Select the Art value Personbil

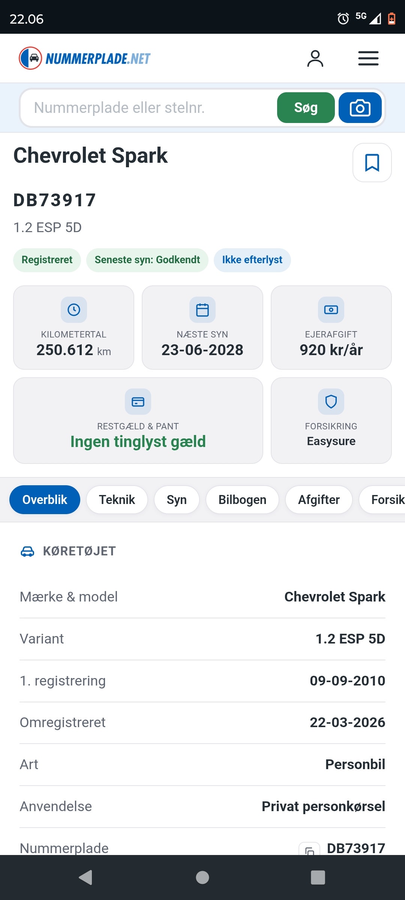(x=355, y=764)
